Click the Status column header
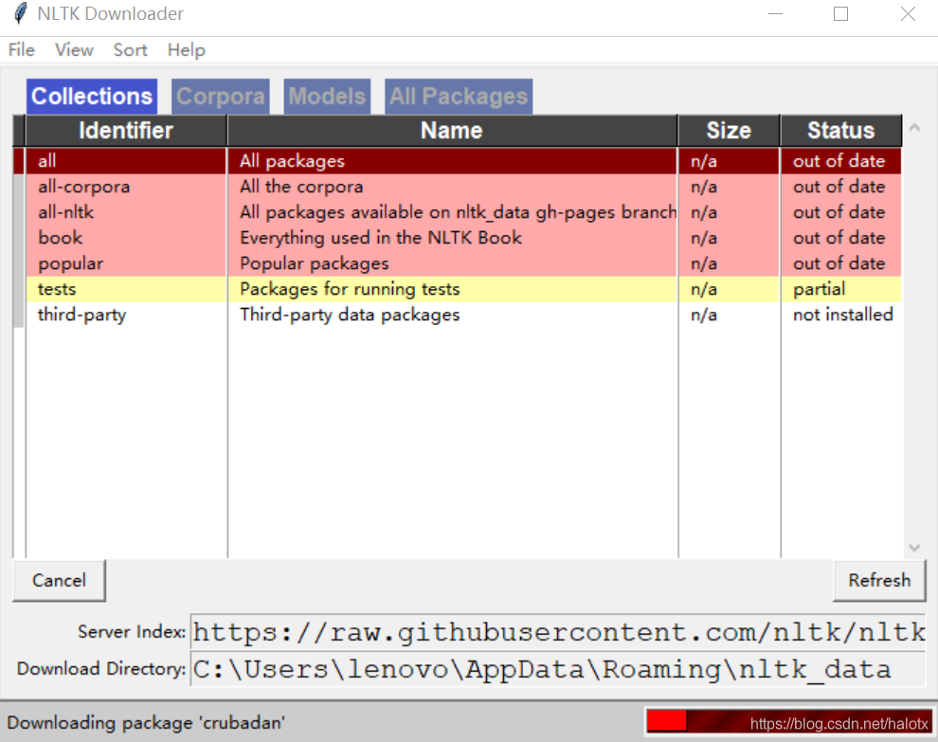Screen dimensions: 938x742 (841, 131)
